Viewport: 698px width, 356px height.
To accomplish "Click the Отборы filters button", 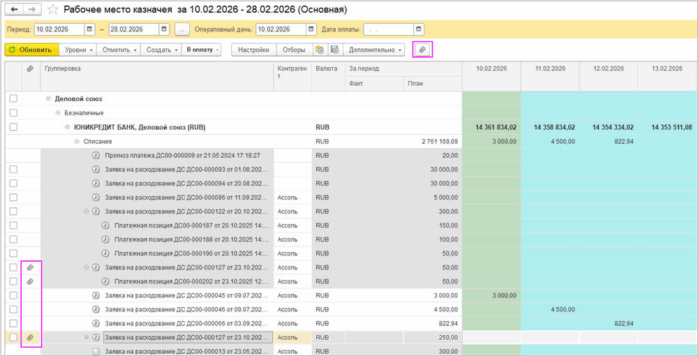I will point(294,50).
